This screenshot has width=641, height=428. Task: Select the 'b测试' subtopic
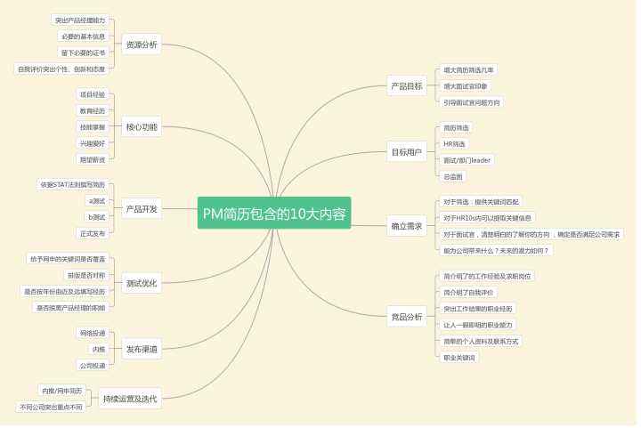[97, 217]
